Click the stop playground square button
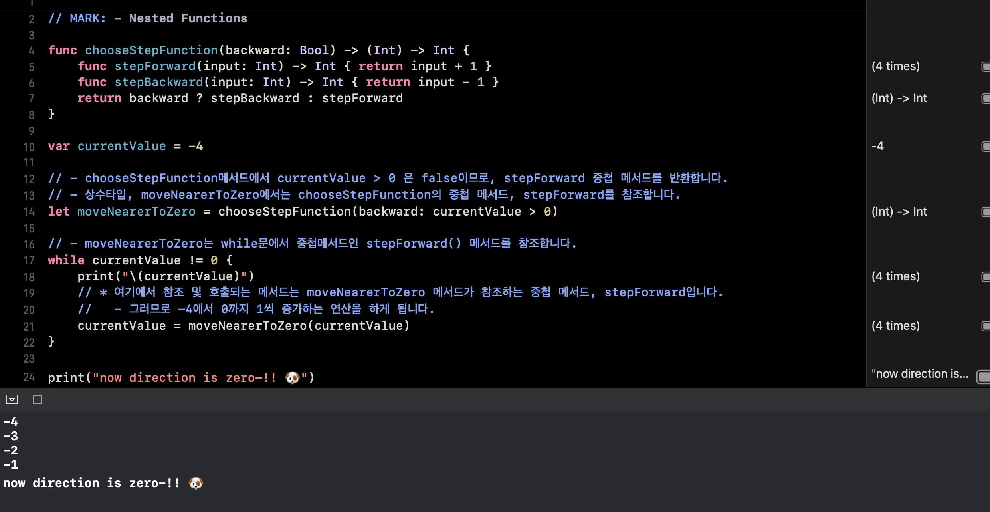 coord(38,399)
